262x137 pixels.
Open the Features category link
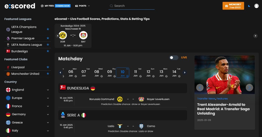tap(222, 99)
